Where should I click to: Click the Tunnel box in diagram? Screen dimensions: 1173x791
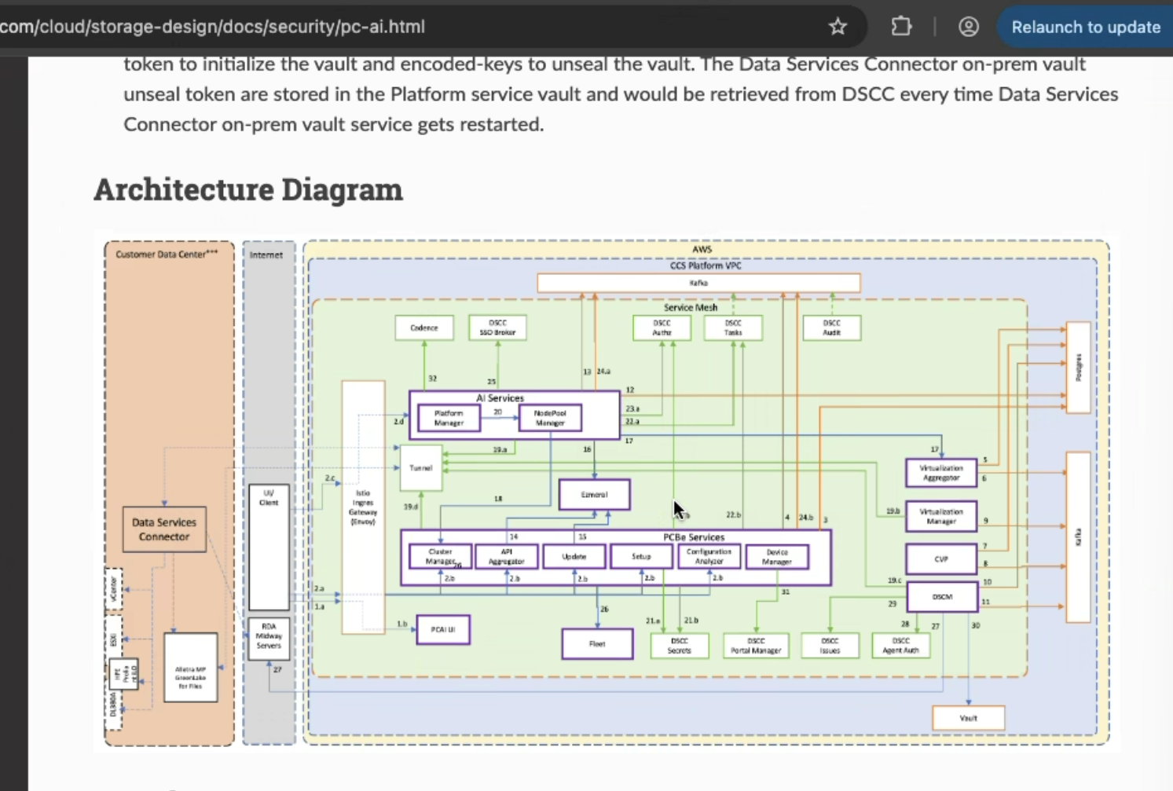tap(421, 468)
